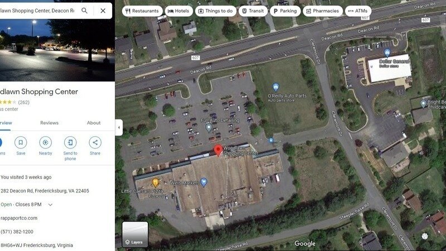Select the Dollar General store marker

click(x=387, y=52)
